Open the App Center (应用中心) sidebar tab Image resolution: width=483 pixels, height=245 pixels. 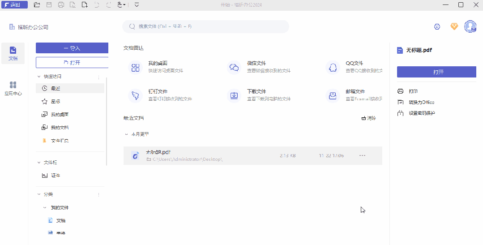(13, 88)
